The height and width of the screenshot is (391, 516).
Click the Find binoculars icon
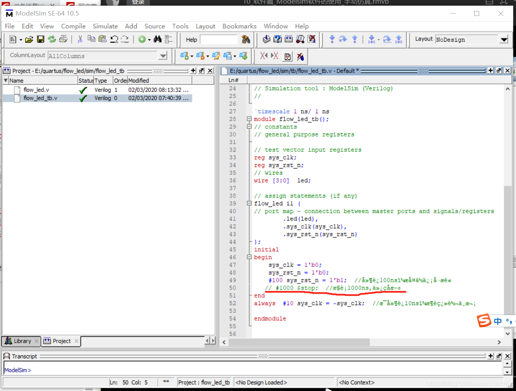158,39
